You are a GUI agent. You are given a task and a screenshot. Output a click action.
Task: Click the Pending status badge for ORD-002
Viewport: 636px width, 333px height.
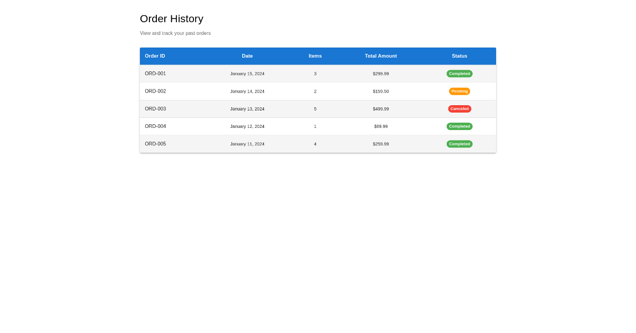459,91
